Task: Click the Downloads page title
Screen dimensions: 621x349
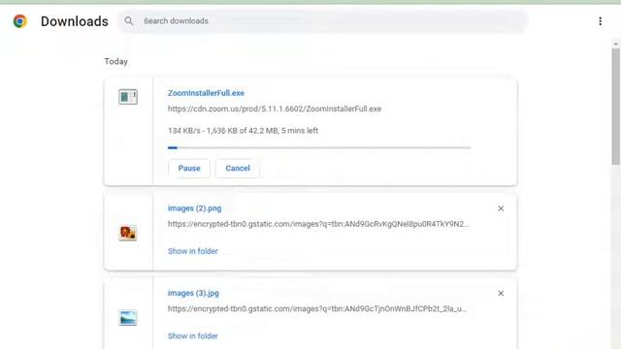Action: 75,21
